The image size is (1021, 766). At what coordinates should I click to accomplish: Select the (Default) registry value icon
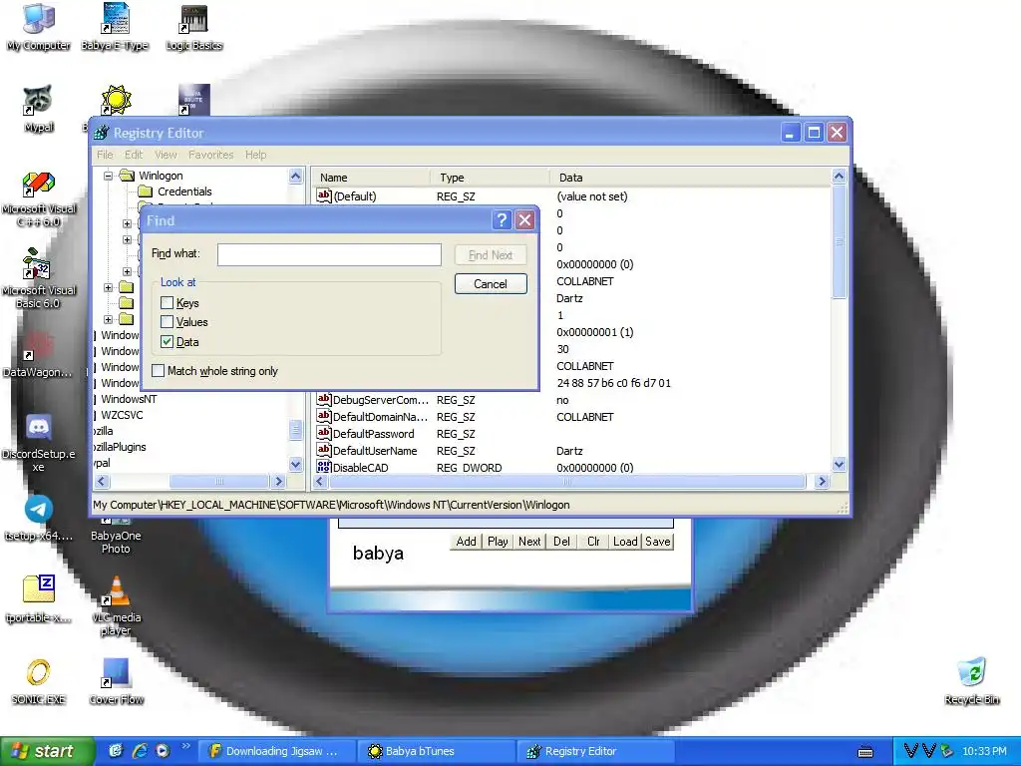pos(324,195)
